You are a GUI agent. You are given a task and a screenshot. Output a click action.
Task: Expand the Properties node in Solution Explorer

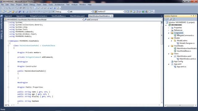point(169,27)
